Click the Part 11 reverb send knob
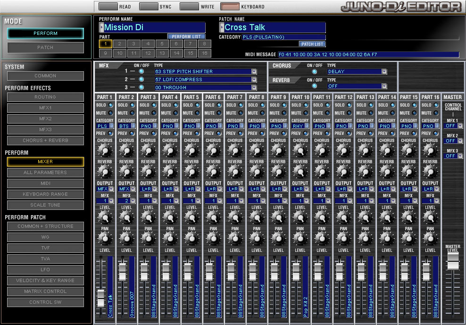This screenshot has height=325, width=466. pos(322,172)
